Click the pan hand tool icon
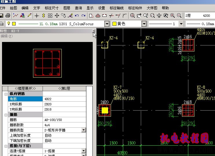This screenshot has width=215, height=156. pyautogui.click(x=139, y=15)
